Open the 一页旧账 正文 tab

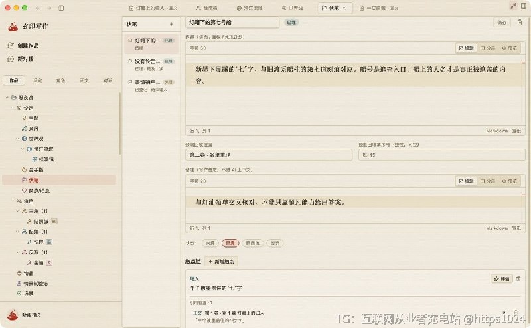coord(379,8)
